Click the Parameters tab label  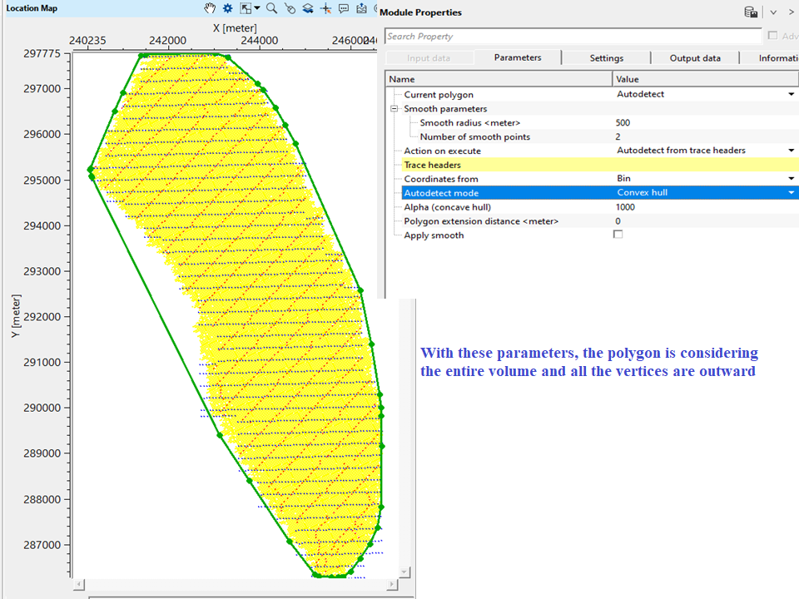[518, 57]
